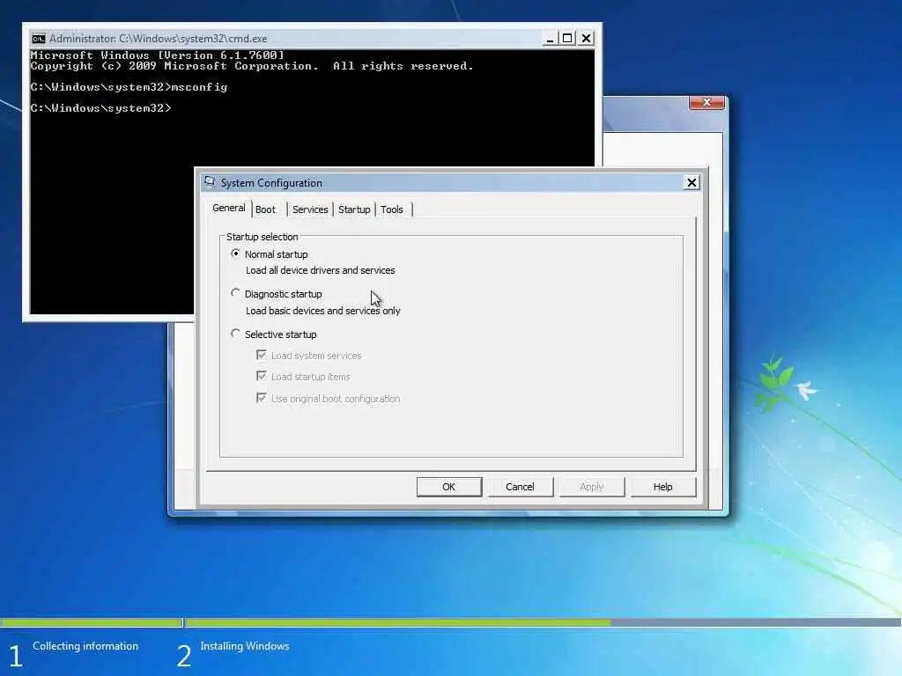
Task: Click the cmd.exe title bar icon
Action: pos(39,39)
